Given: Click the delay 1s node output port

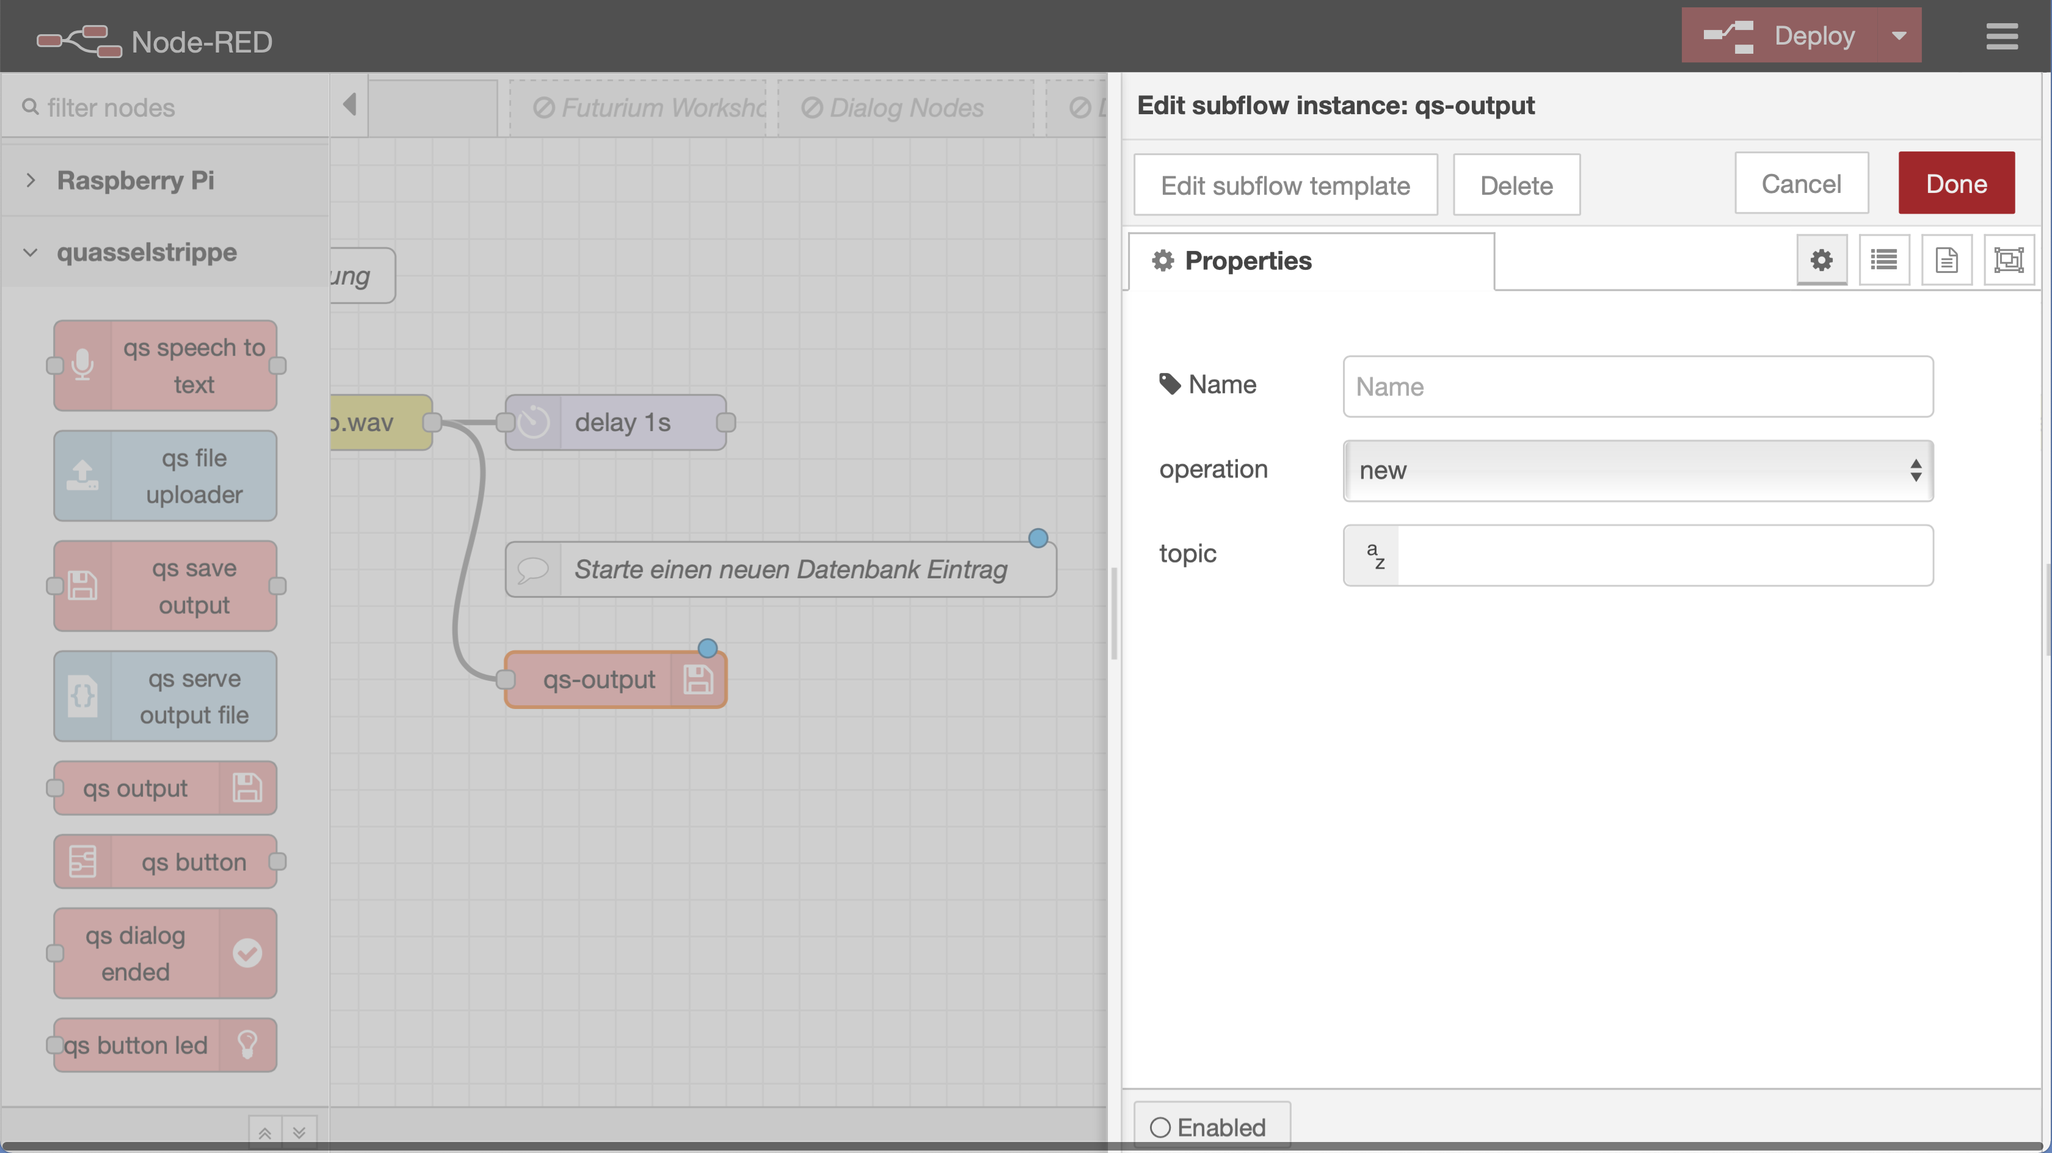Looking at the screenshot, I should 726,423.
